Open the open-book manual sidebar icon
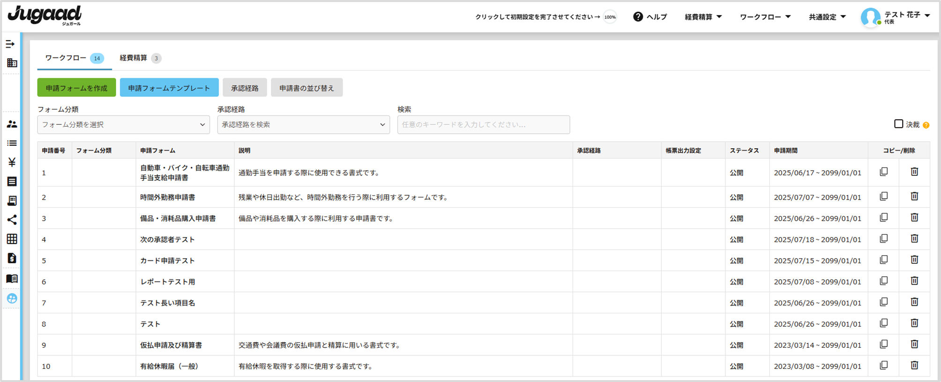This screenshot has height=382, width=941. (12, 279)
